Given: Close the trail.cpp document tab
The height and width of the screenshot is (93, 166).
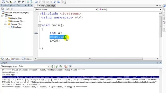Looking at the screenshot, I should (160, 6).
